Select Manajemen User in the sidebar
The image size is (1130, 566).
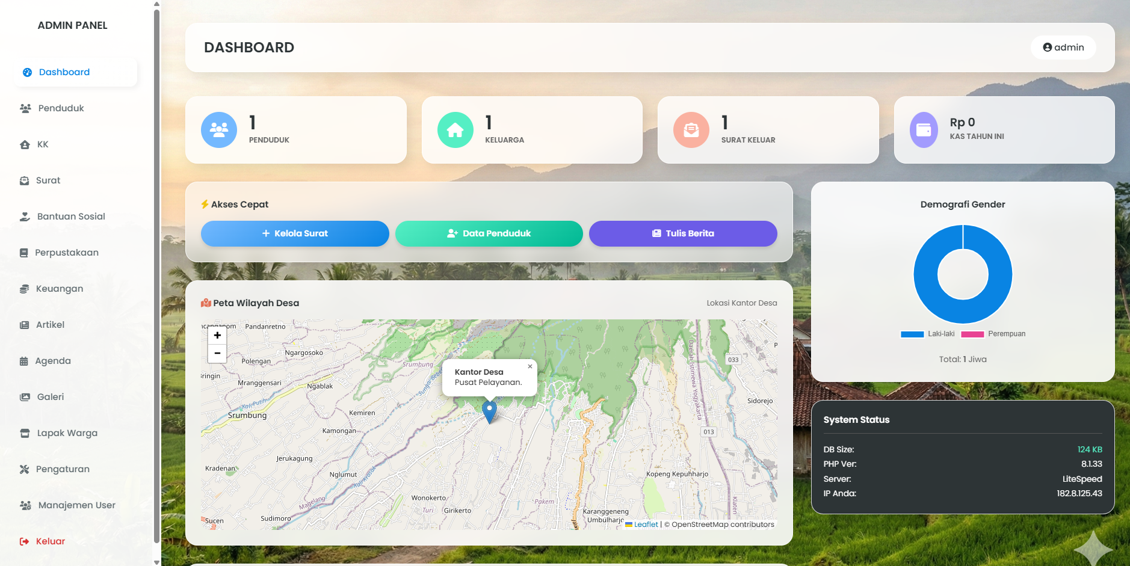coord(76,505)
